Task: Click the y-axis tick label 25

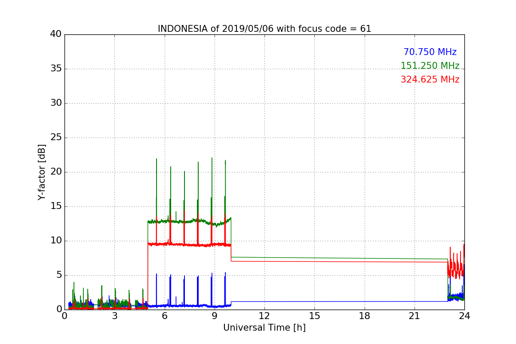Action: pyautogui.click(x=56, y=138)
